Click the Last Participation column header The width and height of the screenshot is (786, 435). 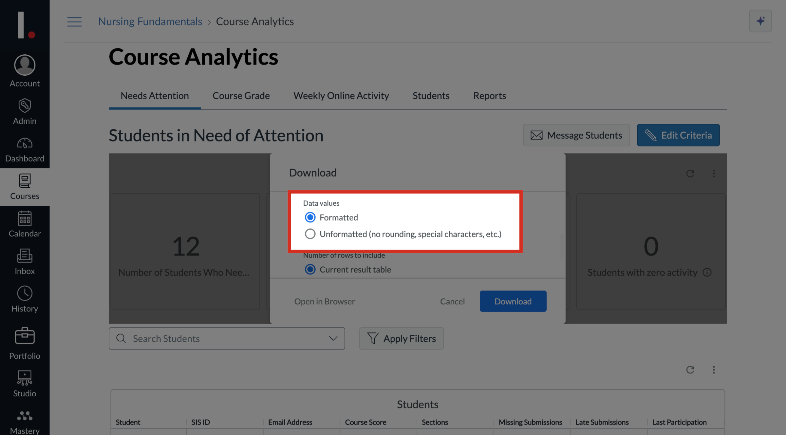click(679, 422)
